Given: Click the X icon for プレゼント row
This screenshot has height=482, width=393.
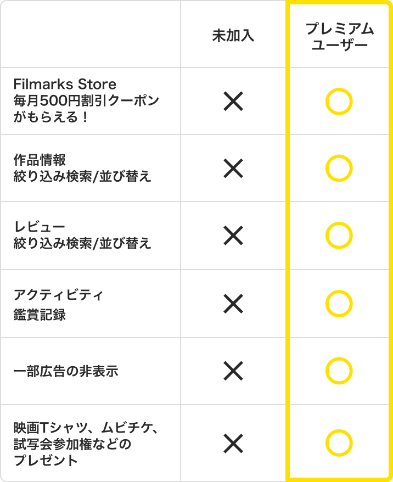Looking at the screenshot, I should [233, 442].
